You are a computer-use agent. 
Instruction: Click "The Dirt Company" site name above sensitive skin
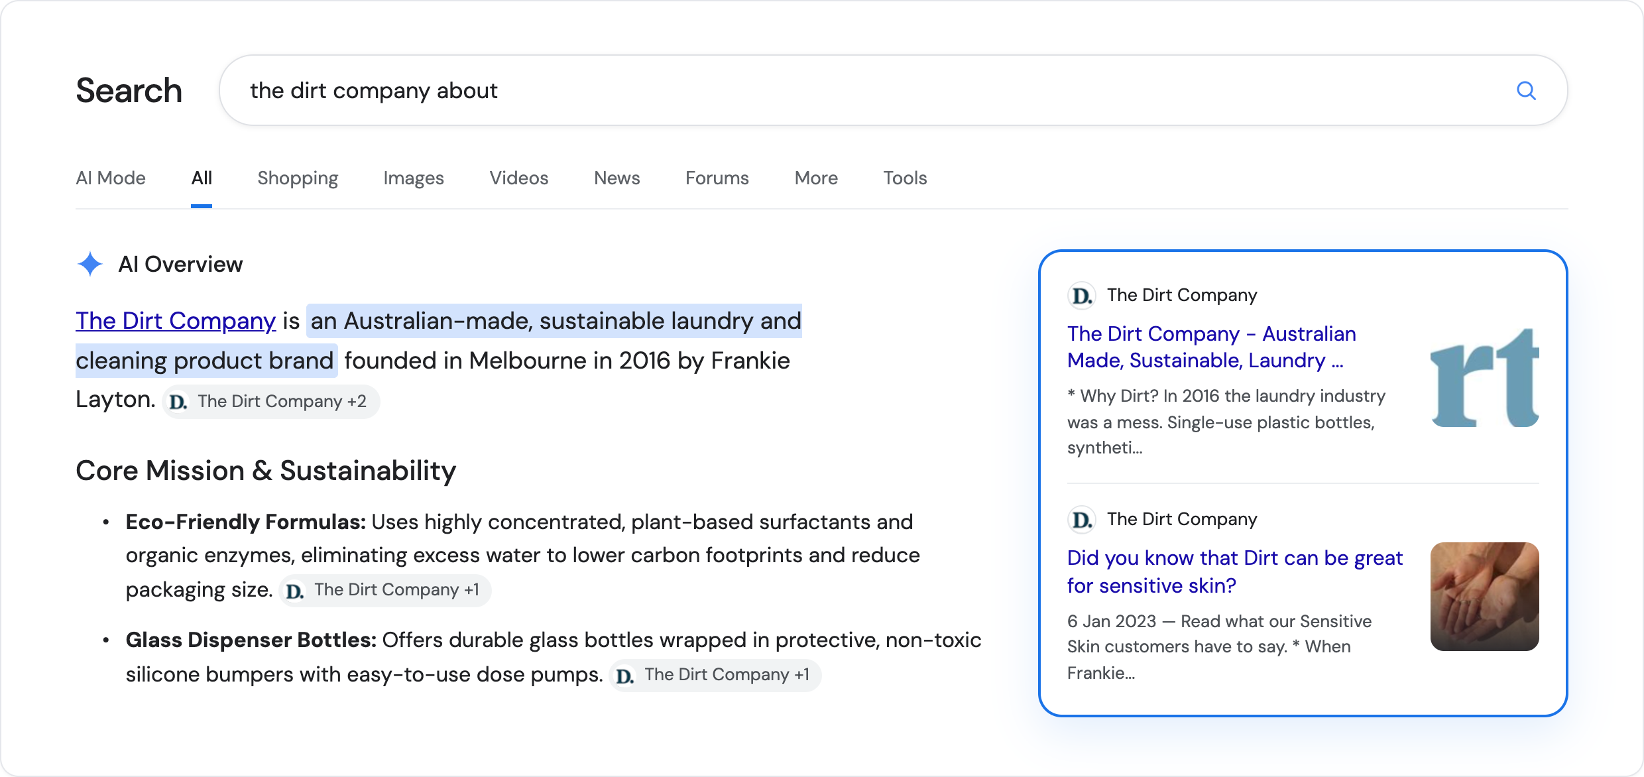pyautogui.click(x=1182, y=519)
